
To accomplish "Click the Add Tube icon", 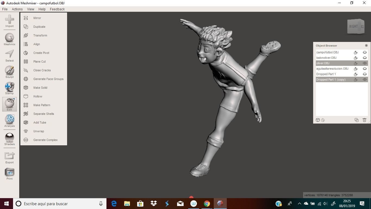I will 26,122.
